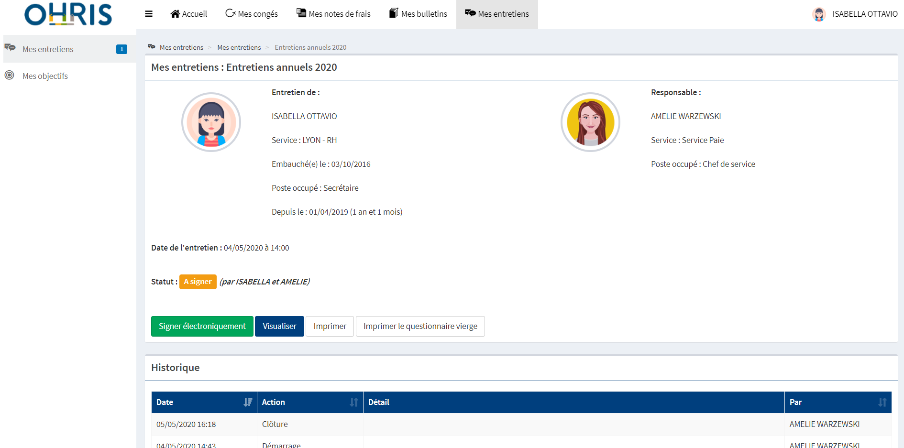904x448 pixels.
Task: Print the blank questionnaire
Action: [x=420, y=326]
